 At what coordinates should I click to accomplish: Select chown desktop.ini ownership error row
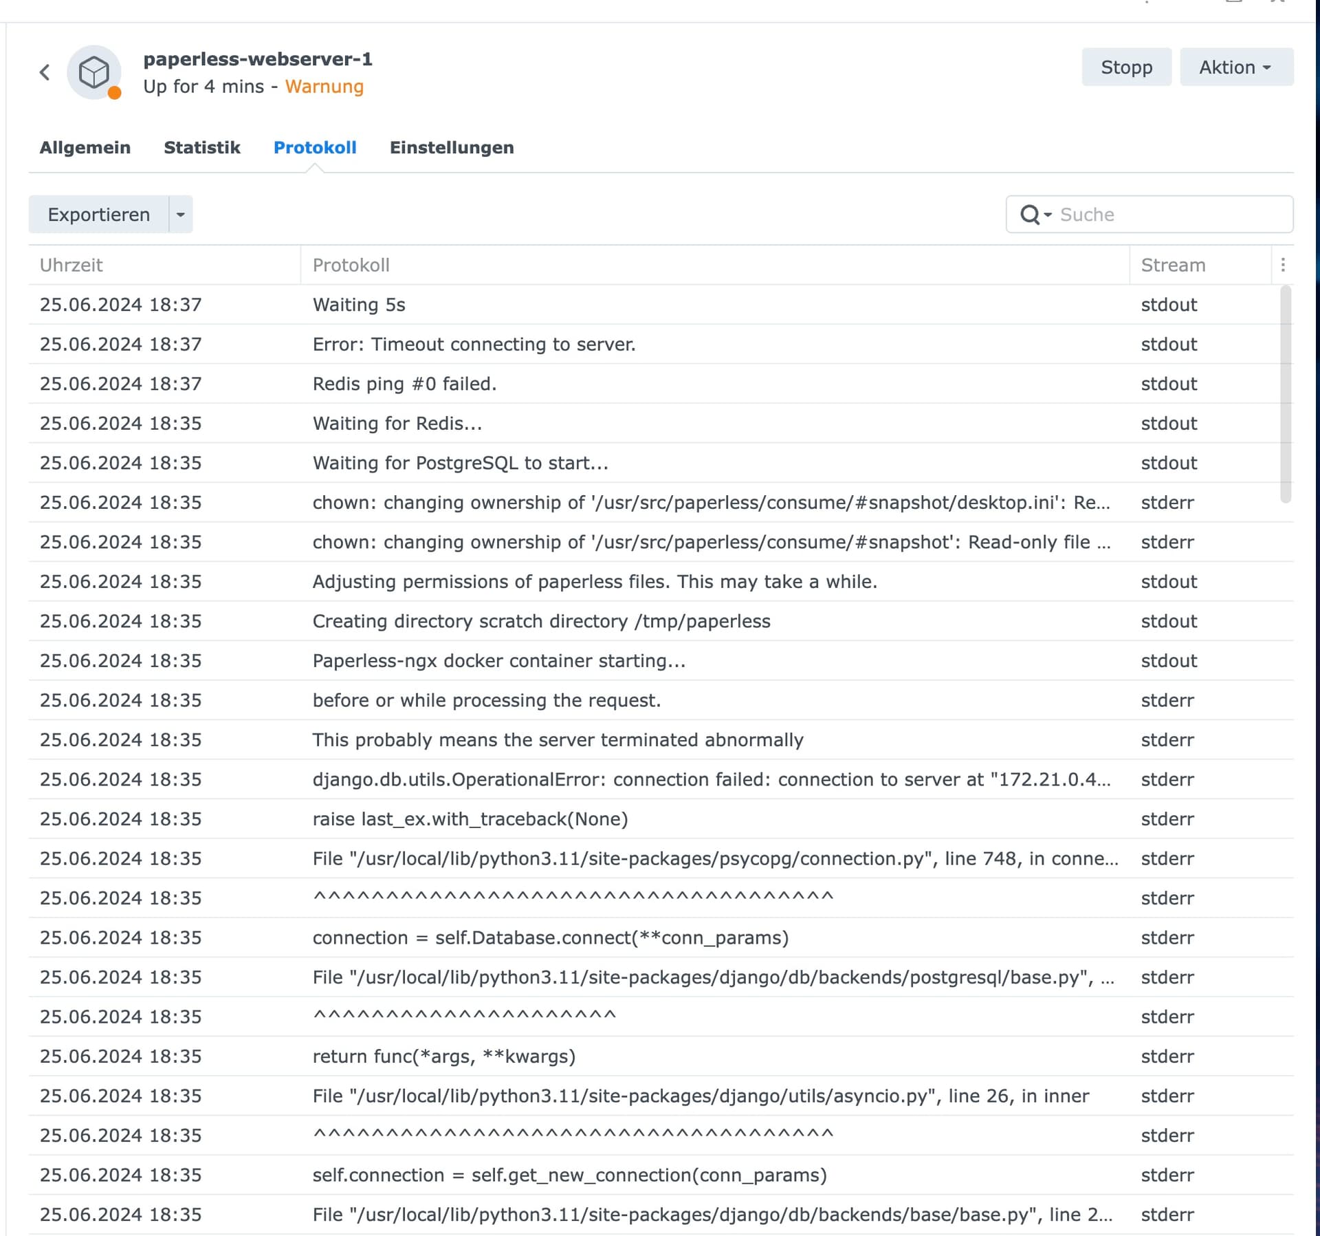coord(661,502)
